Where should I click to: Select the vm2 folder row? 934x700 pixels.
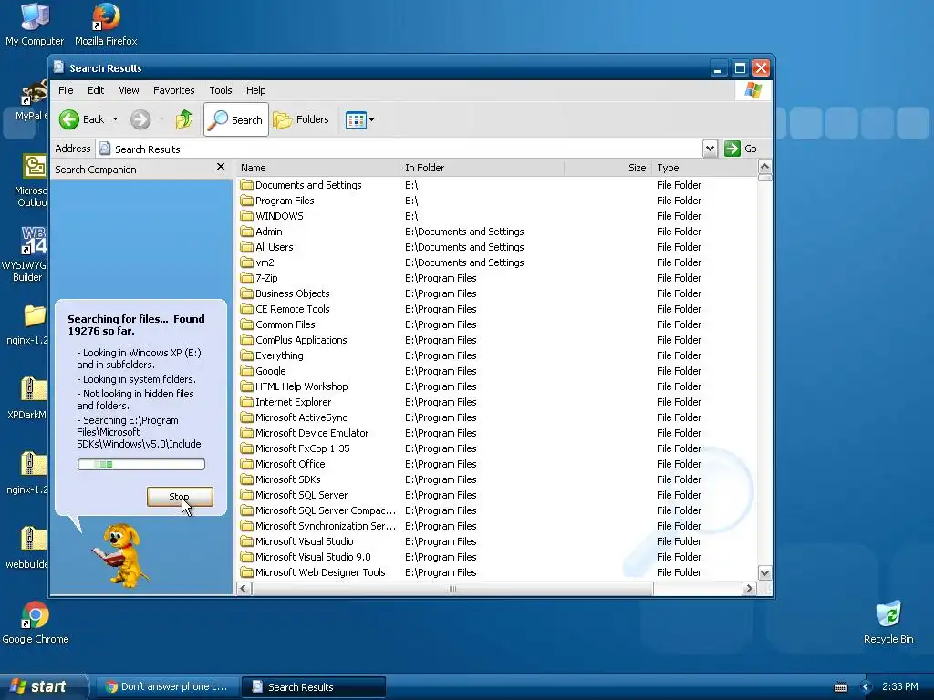[497, 262]
